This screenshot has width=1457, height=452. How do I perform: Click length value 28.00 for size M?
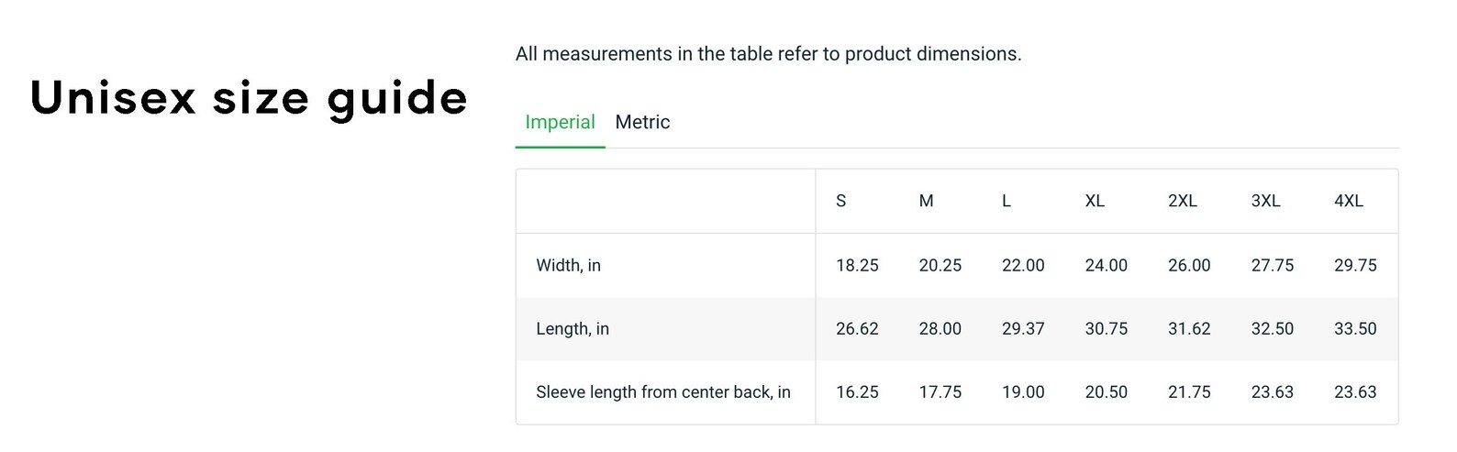pyautogui.click(x=940, y=328)
